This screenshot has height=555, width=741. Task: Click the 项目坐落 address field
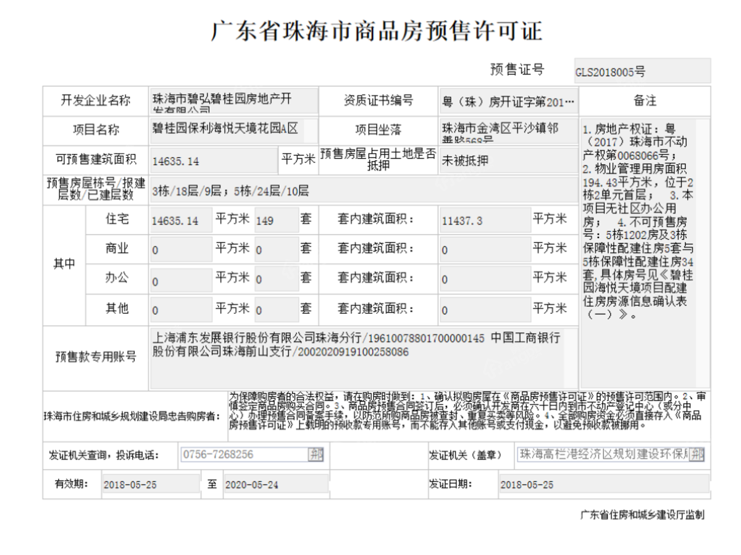click(x=508, y=130)
